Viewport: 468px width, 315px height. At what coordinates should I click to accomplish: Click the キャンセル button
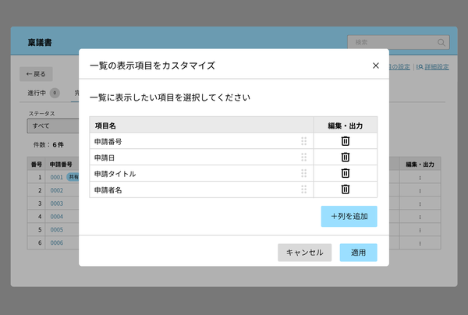coord(304,253)
